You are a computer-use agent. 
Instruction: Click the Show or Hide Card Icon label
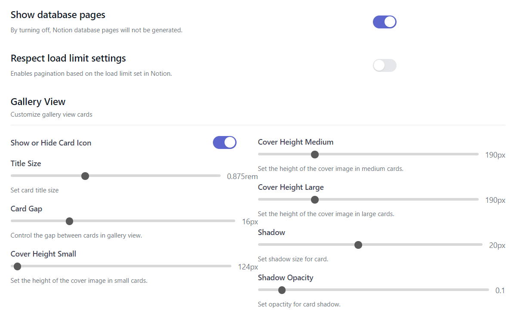coord(51,143)
